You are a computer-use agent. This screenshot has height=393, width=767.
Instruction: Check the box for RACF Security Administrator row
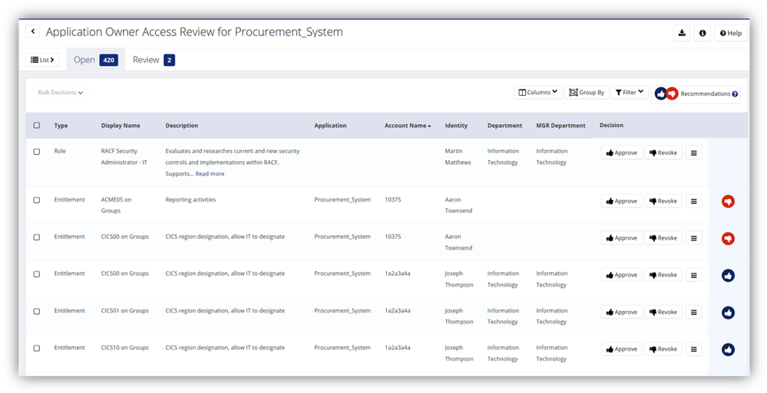pos(37,152)
